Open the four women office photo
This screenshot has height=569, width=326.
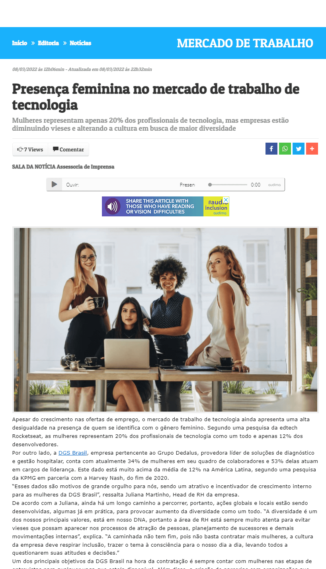point(166,320)
